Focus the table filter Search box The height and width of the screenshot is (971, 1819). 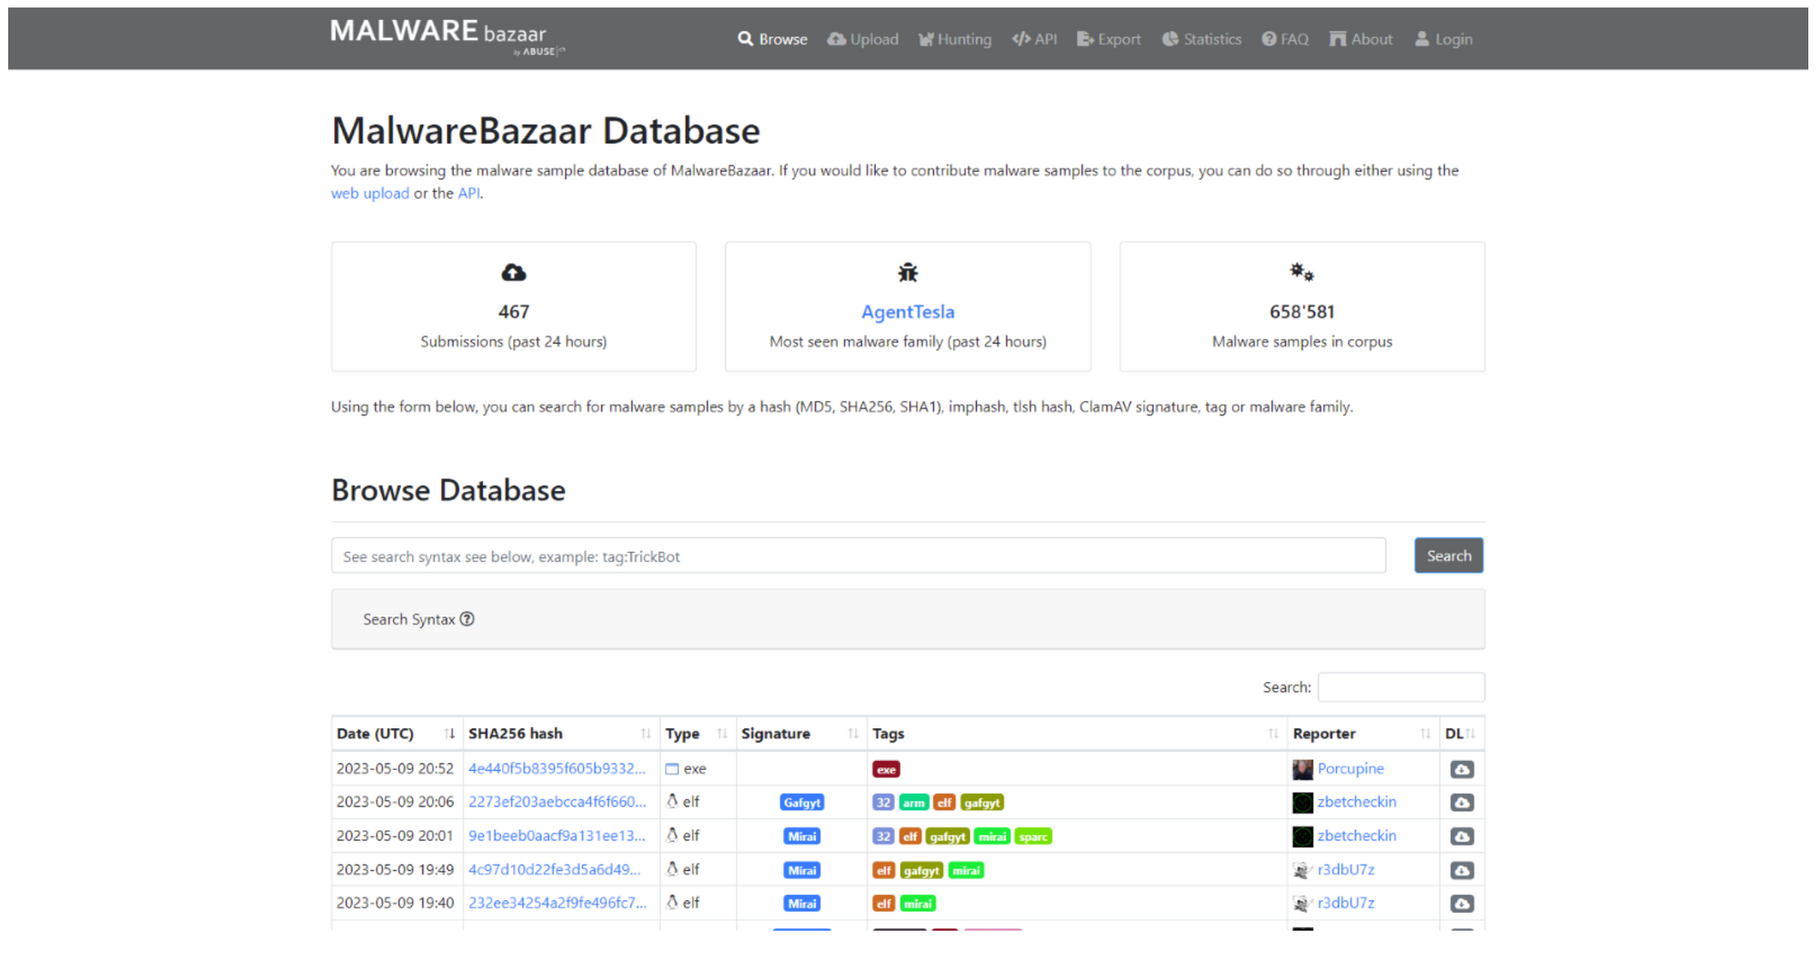point(1401,687)
